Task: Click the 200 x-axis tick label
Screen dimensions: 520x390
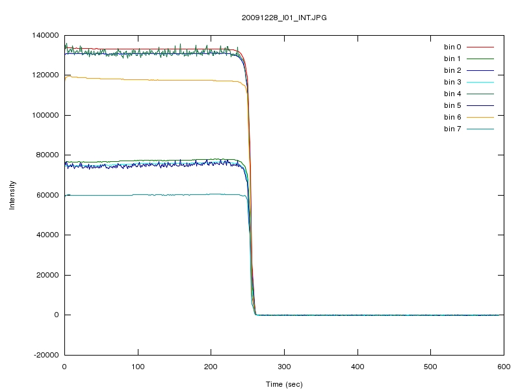Action: point(211,367)
